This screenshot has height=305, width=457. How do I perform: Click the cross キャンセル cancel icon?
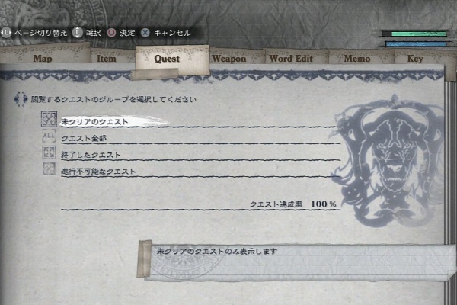coord(145,33)
